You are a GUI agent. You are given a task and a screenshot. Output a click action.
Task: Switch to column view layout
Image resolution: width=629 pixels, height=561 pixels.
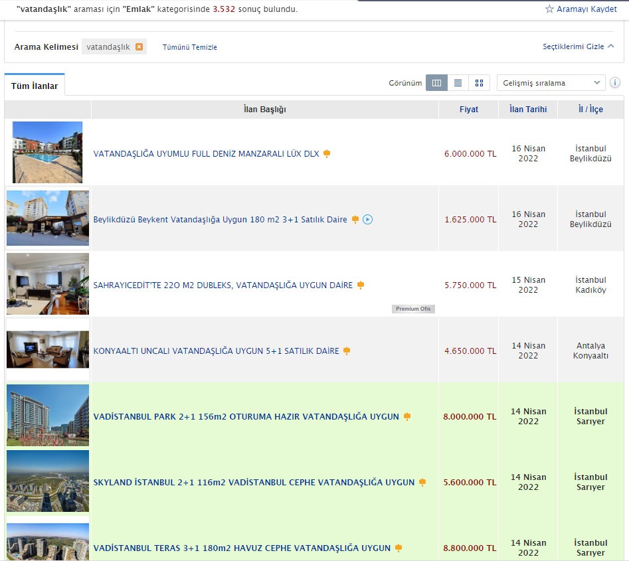[436, 83]
